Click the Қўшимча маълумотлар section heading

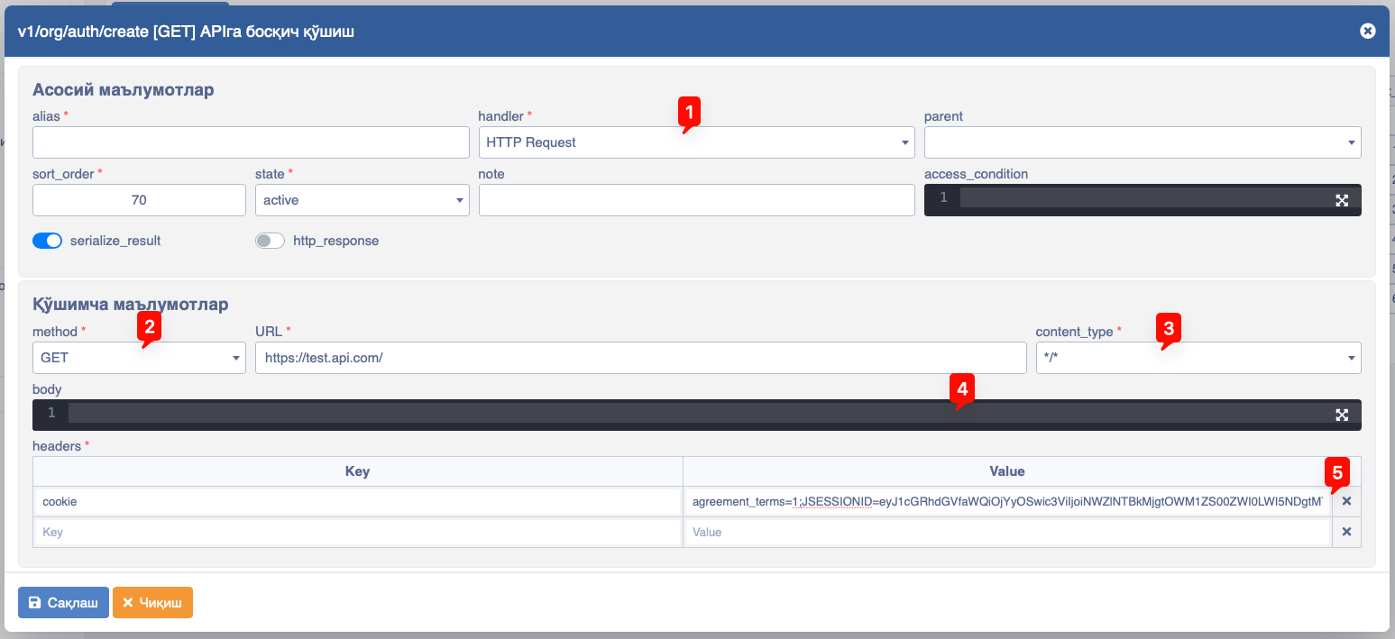click(x=131, y=304)
